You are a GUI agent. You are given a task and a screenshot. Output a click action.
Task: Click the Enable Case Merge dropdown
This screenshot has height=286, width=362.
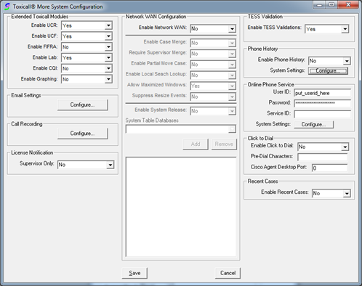[x=213, y=43]
